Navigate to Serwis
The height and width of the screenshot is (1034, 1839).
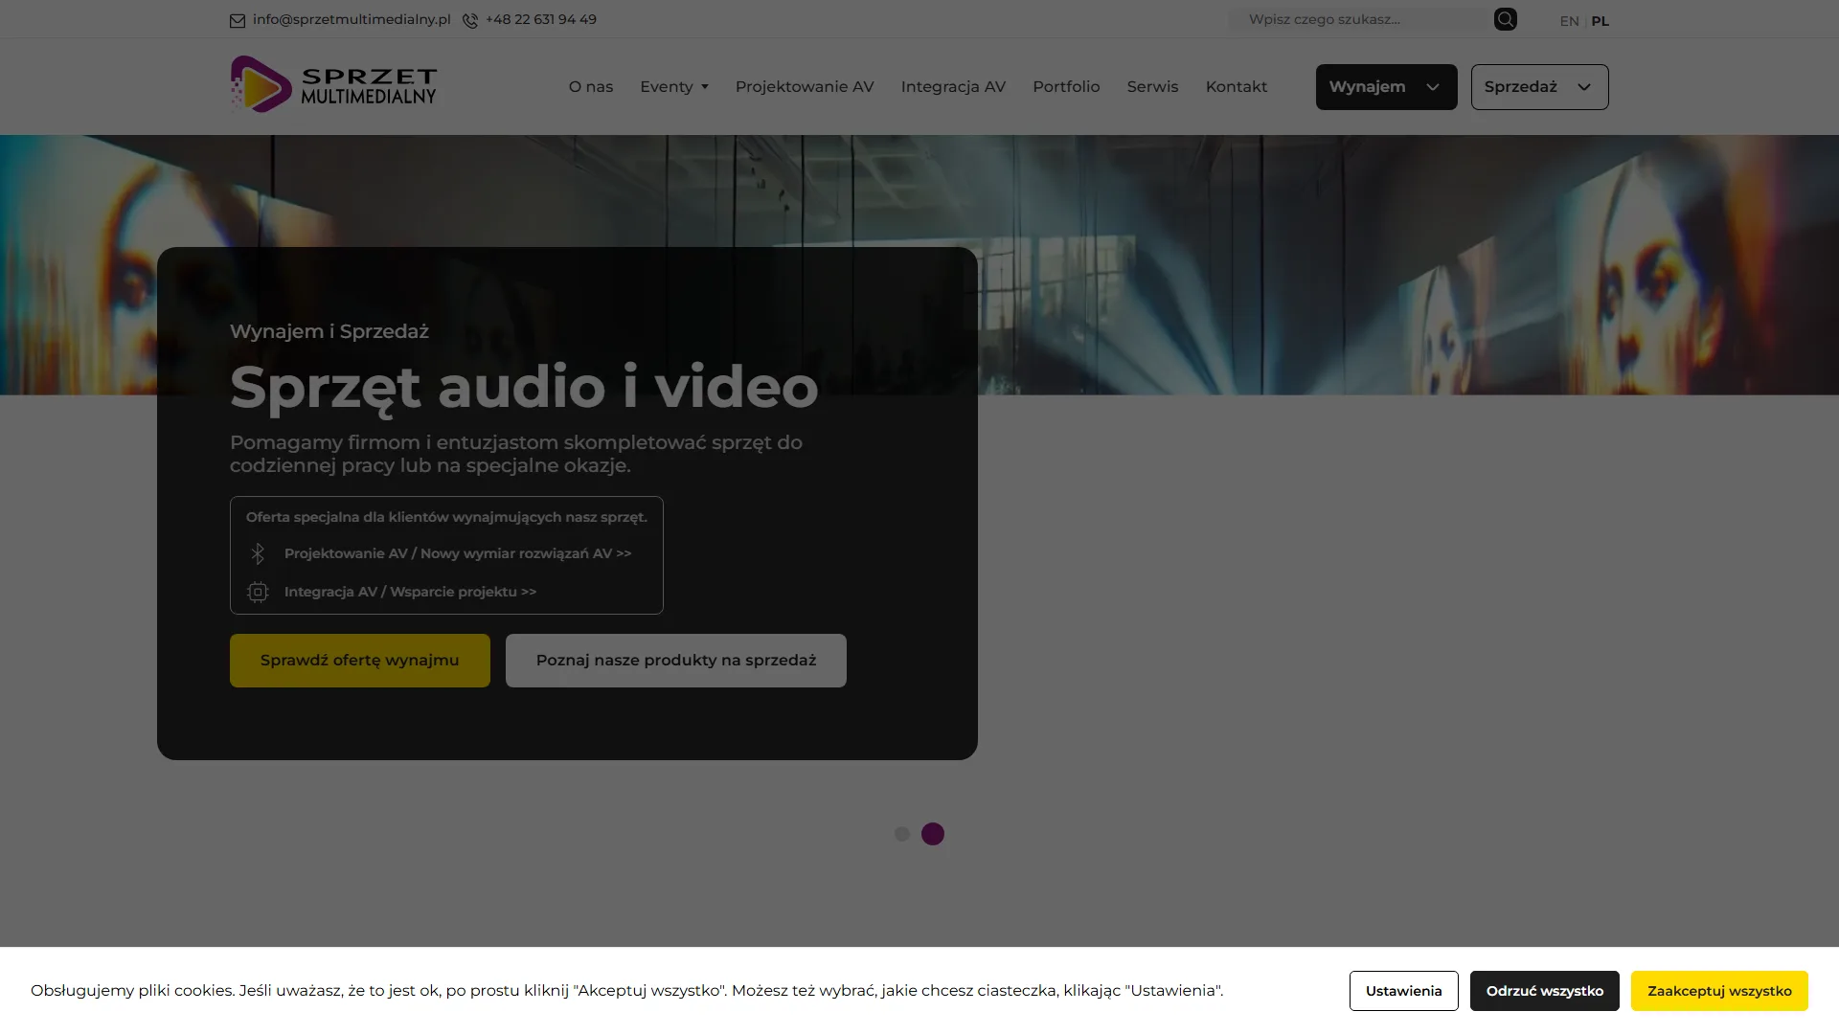coord(1152,86)
